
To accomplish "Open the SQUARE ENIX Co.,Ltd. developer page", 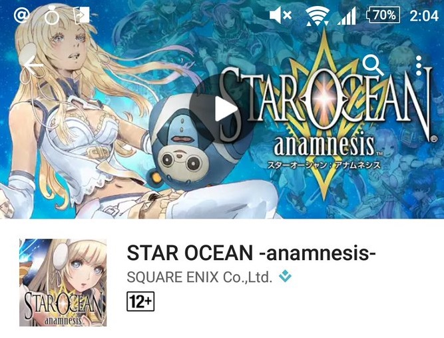I will coord(199,277).
